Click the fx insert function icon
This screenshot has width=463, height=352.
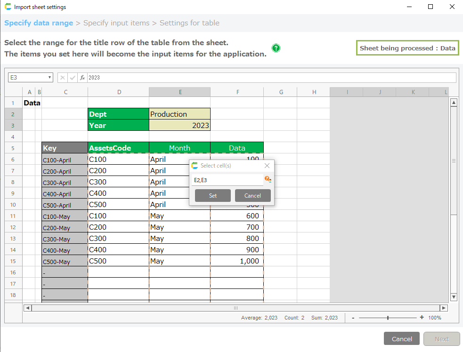click(x=82, y=78)
